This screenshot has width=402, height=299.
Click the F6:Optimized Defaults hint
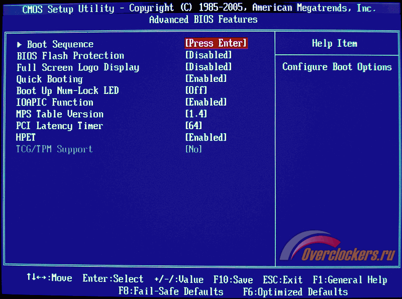pyautogui.click(x=295, y=292)
